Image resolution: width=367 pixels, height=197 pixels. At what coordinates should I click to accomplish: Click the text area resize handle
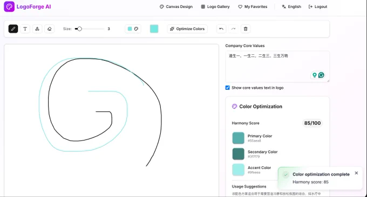328,81
